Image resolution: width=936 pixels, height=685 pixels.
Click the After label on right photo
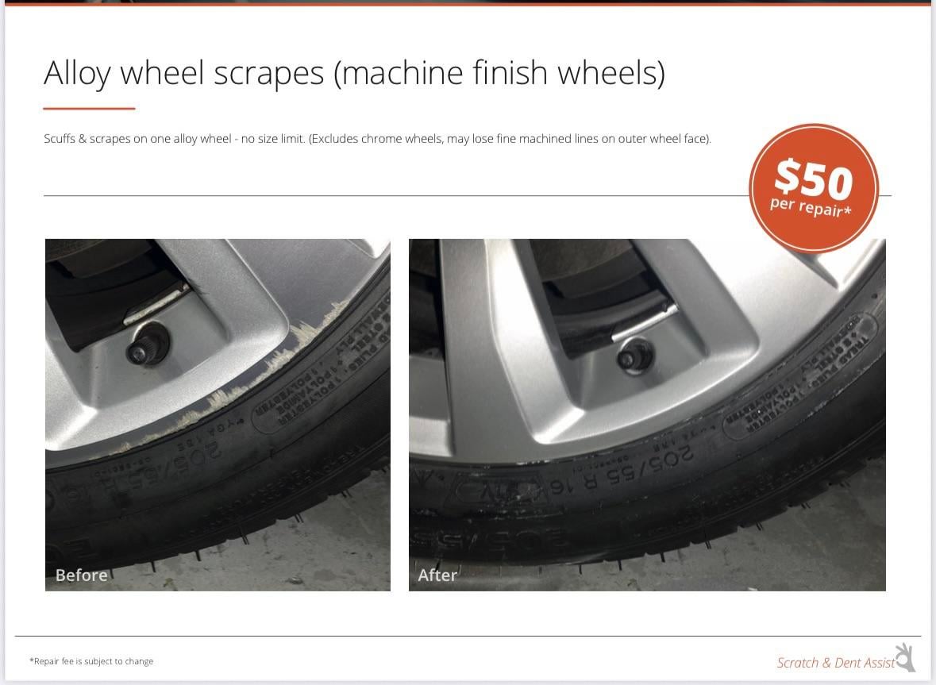(x=437, y=575)
